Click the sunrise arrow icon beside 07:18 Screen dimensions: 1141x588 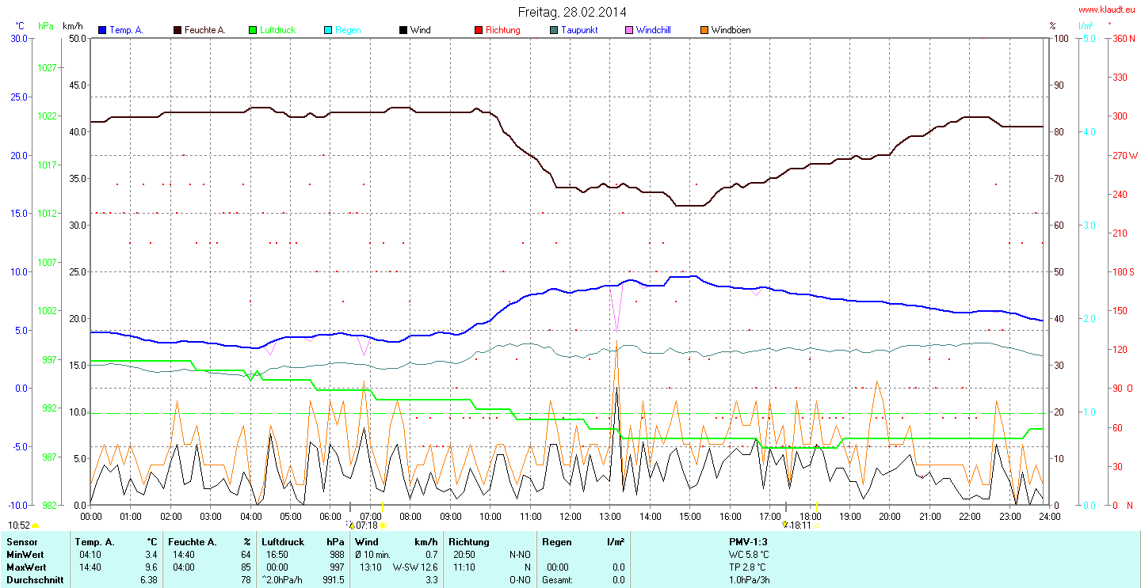click(x=351, y=525)
